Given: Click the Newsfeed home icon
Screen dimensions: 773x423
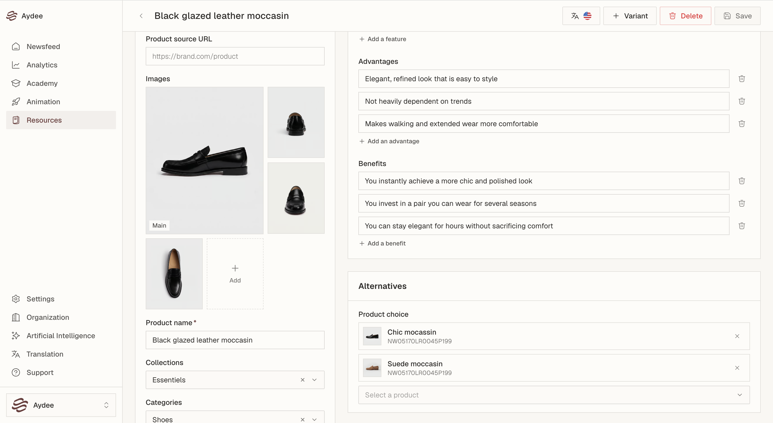Looking at the screenshot, I should coord(16,46).
